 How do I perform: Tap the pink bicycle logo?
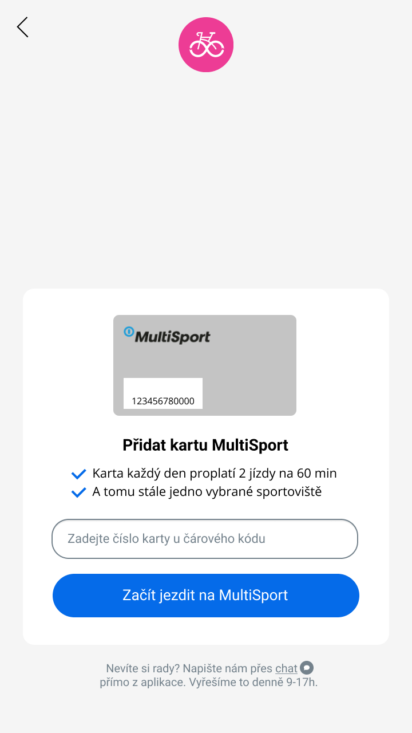206,45
